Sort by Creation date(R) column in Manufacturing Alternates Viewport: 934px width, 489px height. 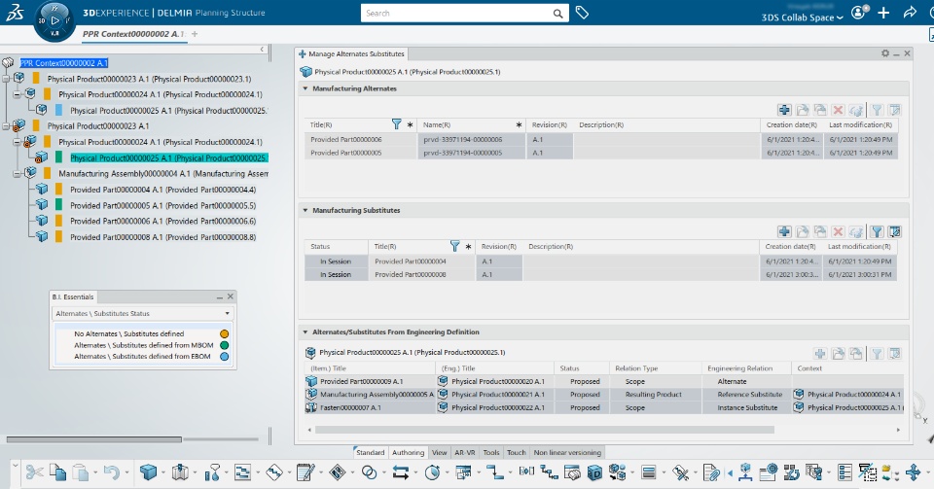tap(791, 125)
